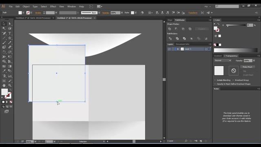
Task: Swap fill and stroke in toolbox
Action: coord(10,90)
